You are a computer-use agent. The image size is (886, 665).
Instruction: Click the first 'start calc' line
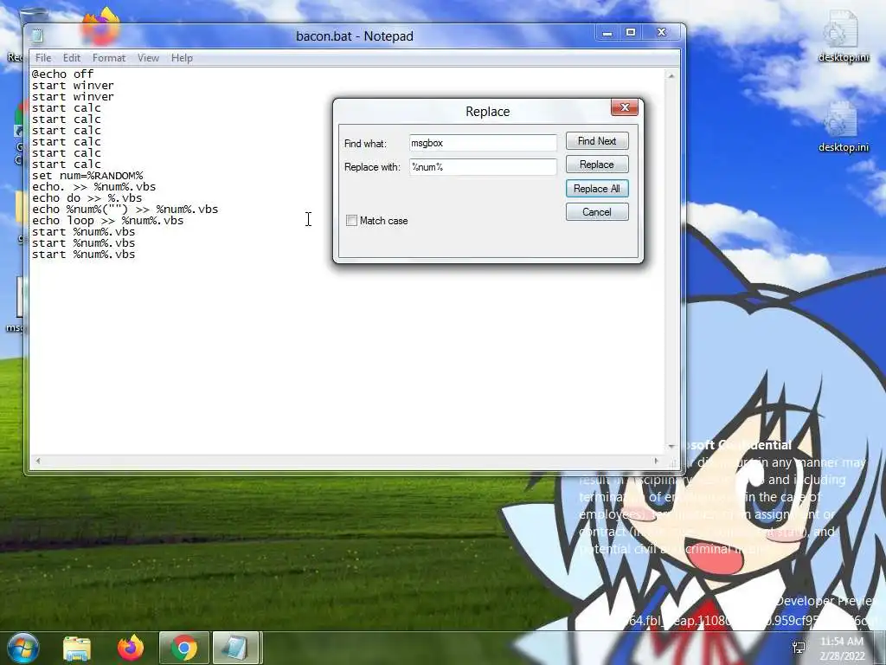pyautogui.click(x=67, y=108)
